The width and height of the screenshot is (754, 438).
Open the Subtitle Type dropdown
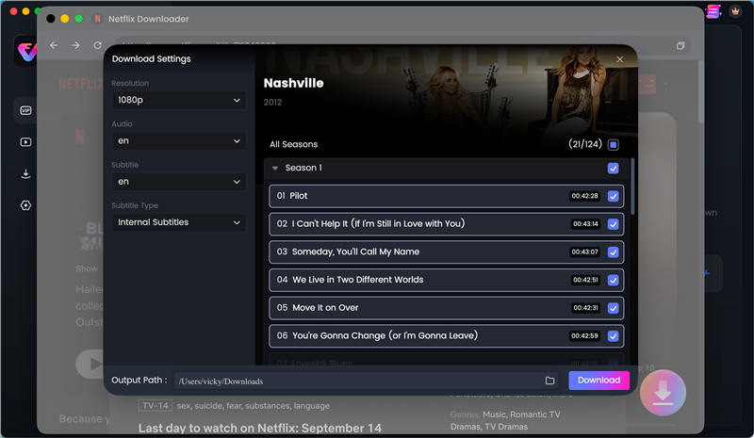tap(179, 222)
